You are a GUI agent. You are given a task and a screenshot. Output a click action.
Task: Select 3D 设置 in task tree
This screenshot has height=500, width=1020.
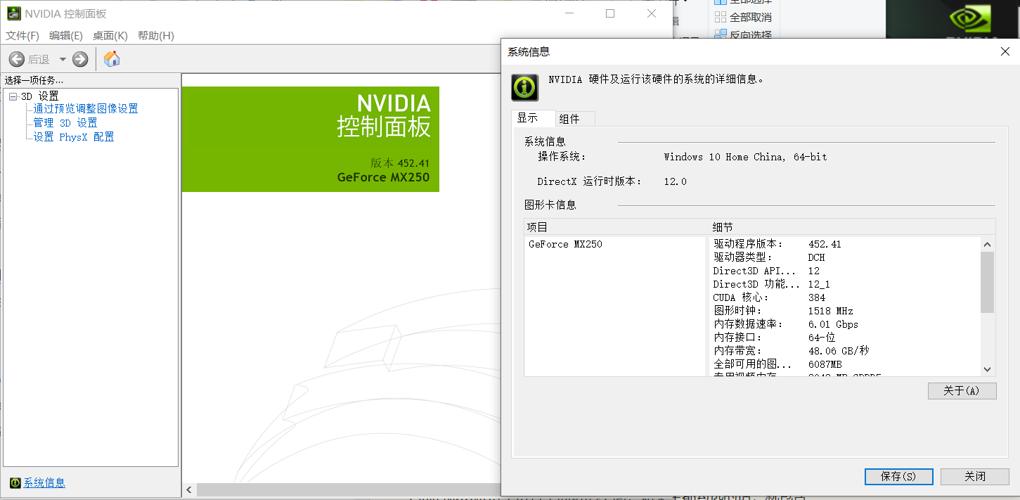click(40, 96)
